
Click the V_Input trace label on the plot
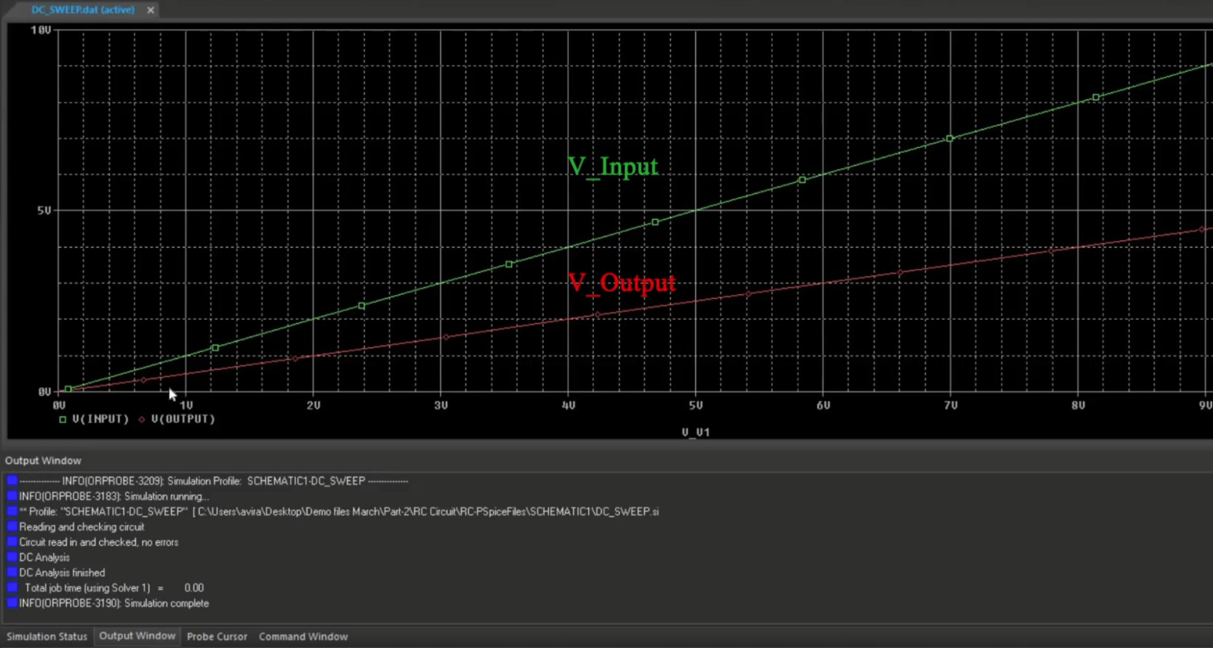coord(613,166)
